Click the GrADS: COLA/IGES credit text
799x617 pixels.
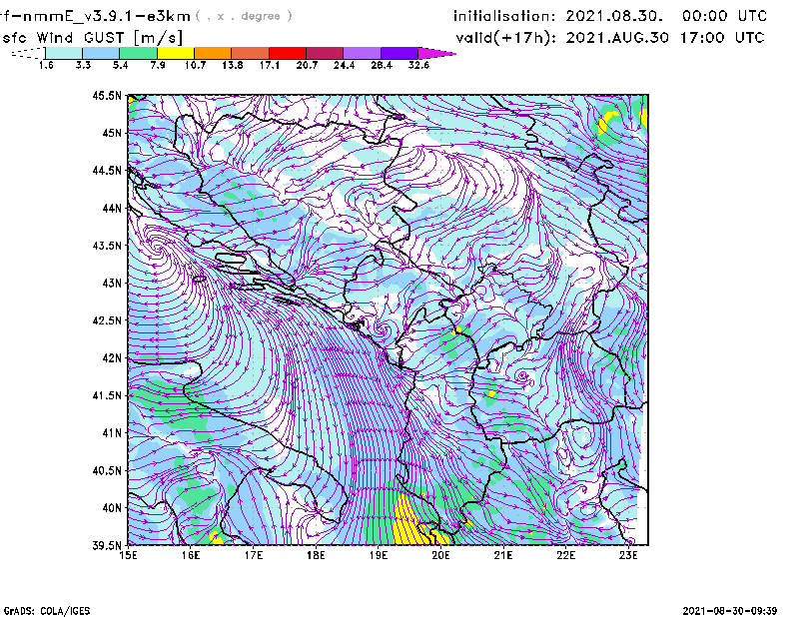pos(47,611)
